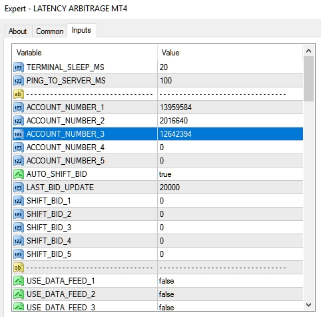Click the integer icon beside PING_TO_SERVER_MS
Viewport: 321px width, 317px height.
[19, 81]
